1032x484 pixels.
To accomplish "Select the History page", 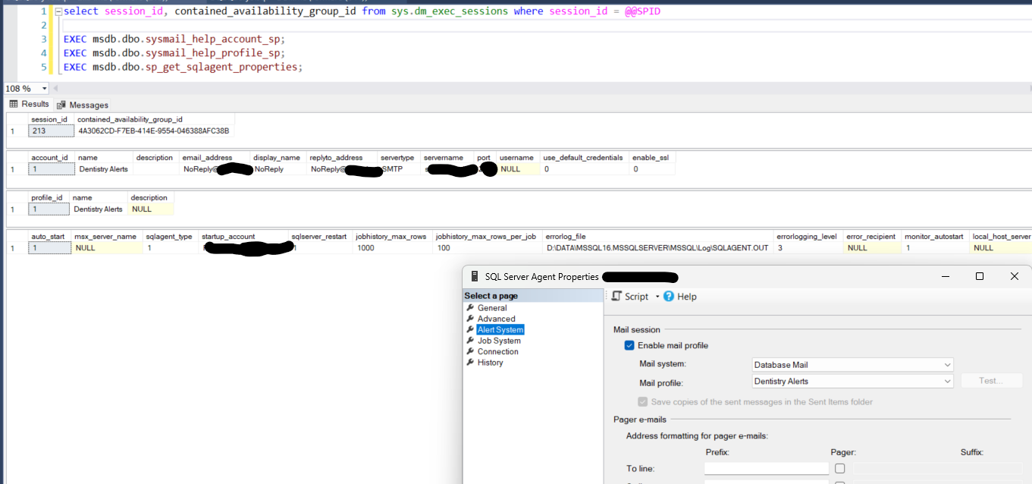I will (x=490, y=363).
